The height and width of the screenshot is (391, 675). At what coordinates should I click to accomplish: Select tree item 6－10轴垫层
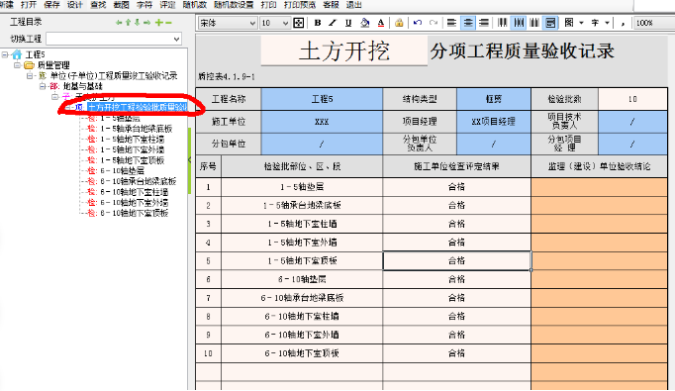[123, 171]
